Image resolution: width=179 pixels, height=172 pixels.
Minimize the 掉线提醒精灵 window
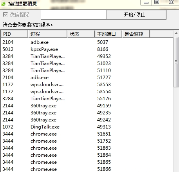tap(146, 3)
